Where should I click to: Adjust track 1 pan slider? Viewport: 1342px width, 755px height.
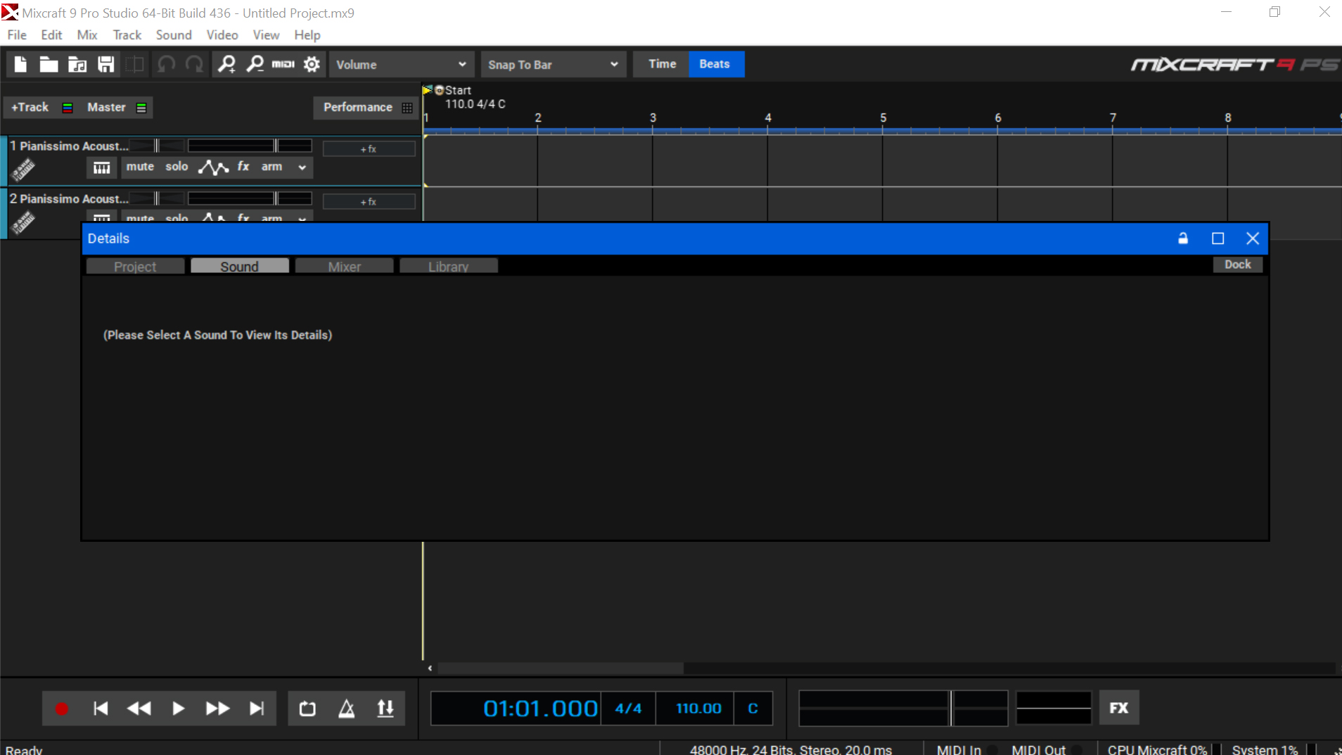pos(157,146)
